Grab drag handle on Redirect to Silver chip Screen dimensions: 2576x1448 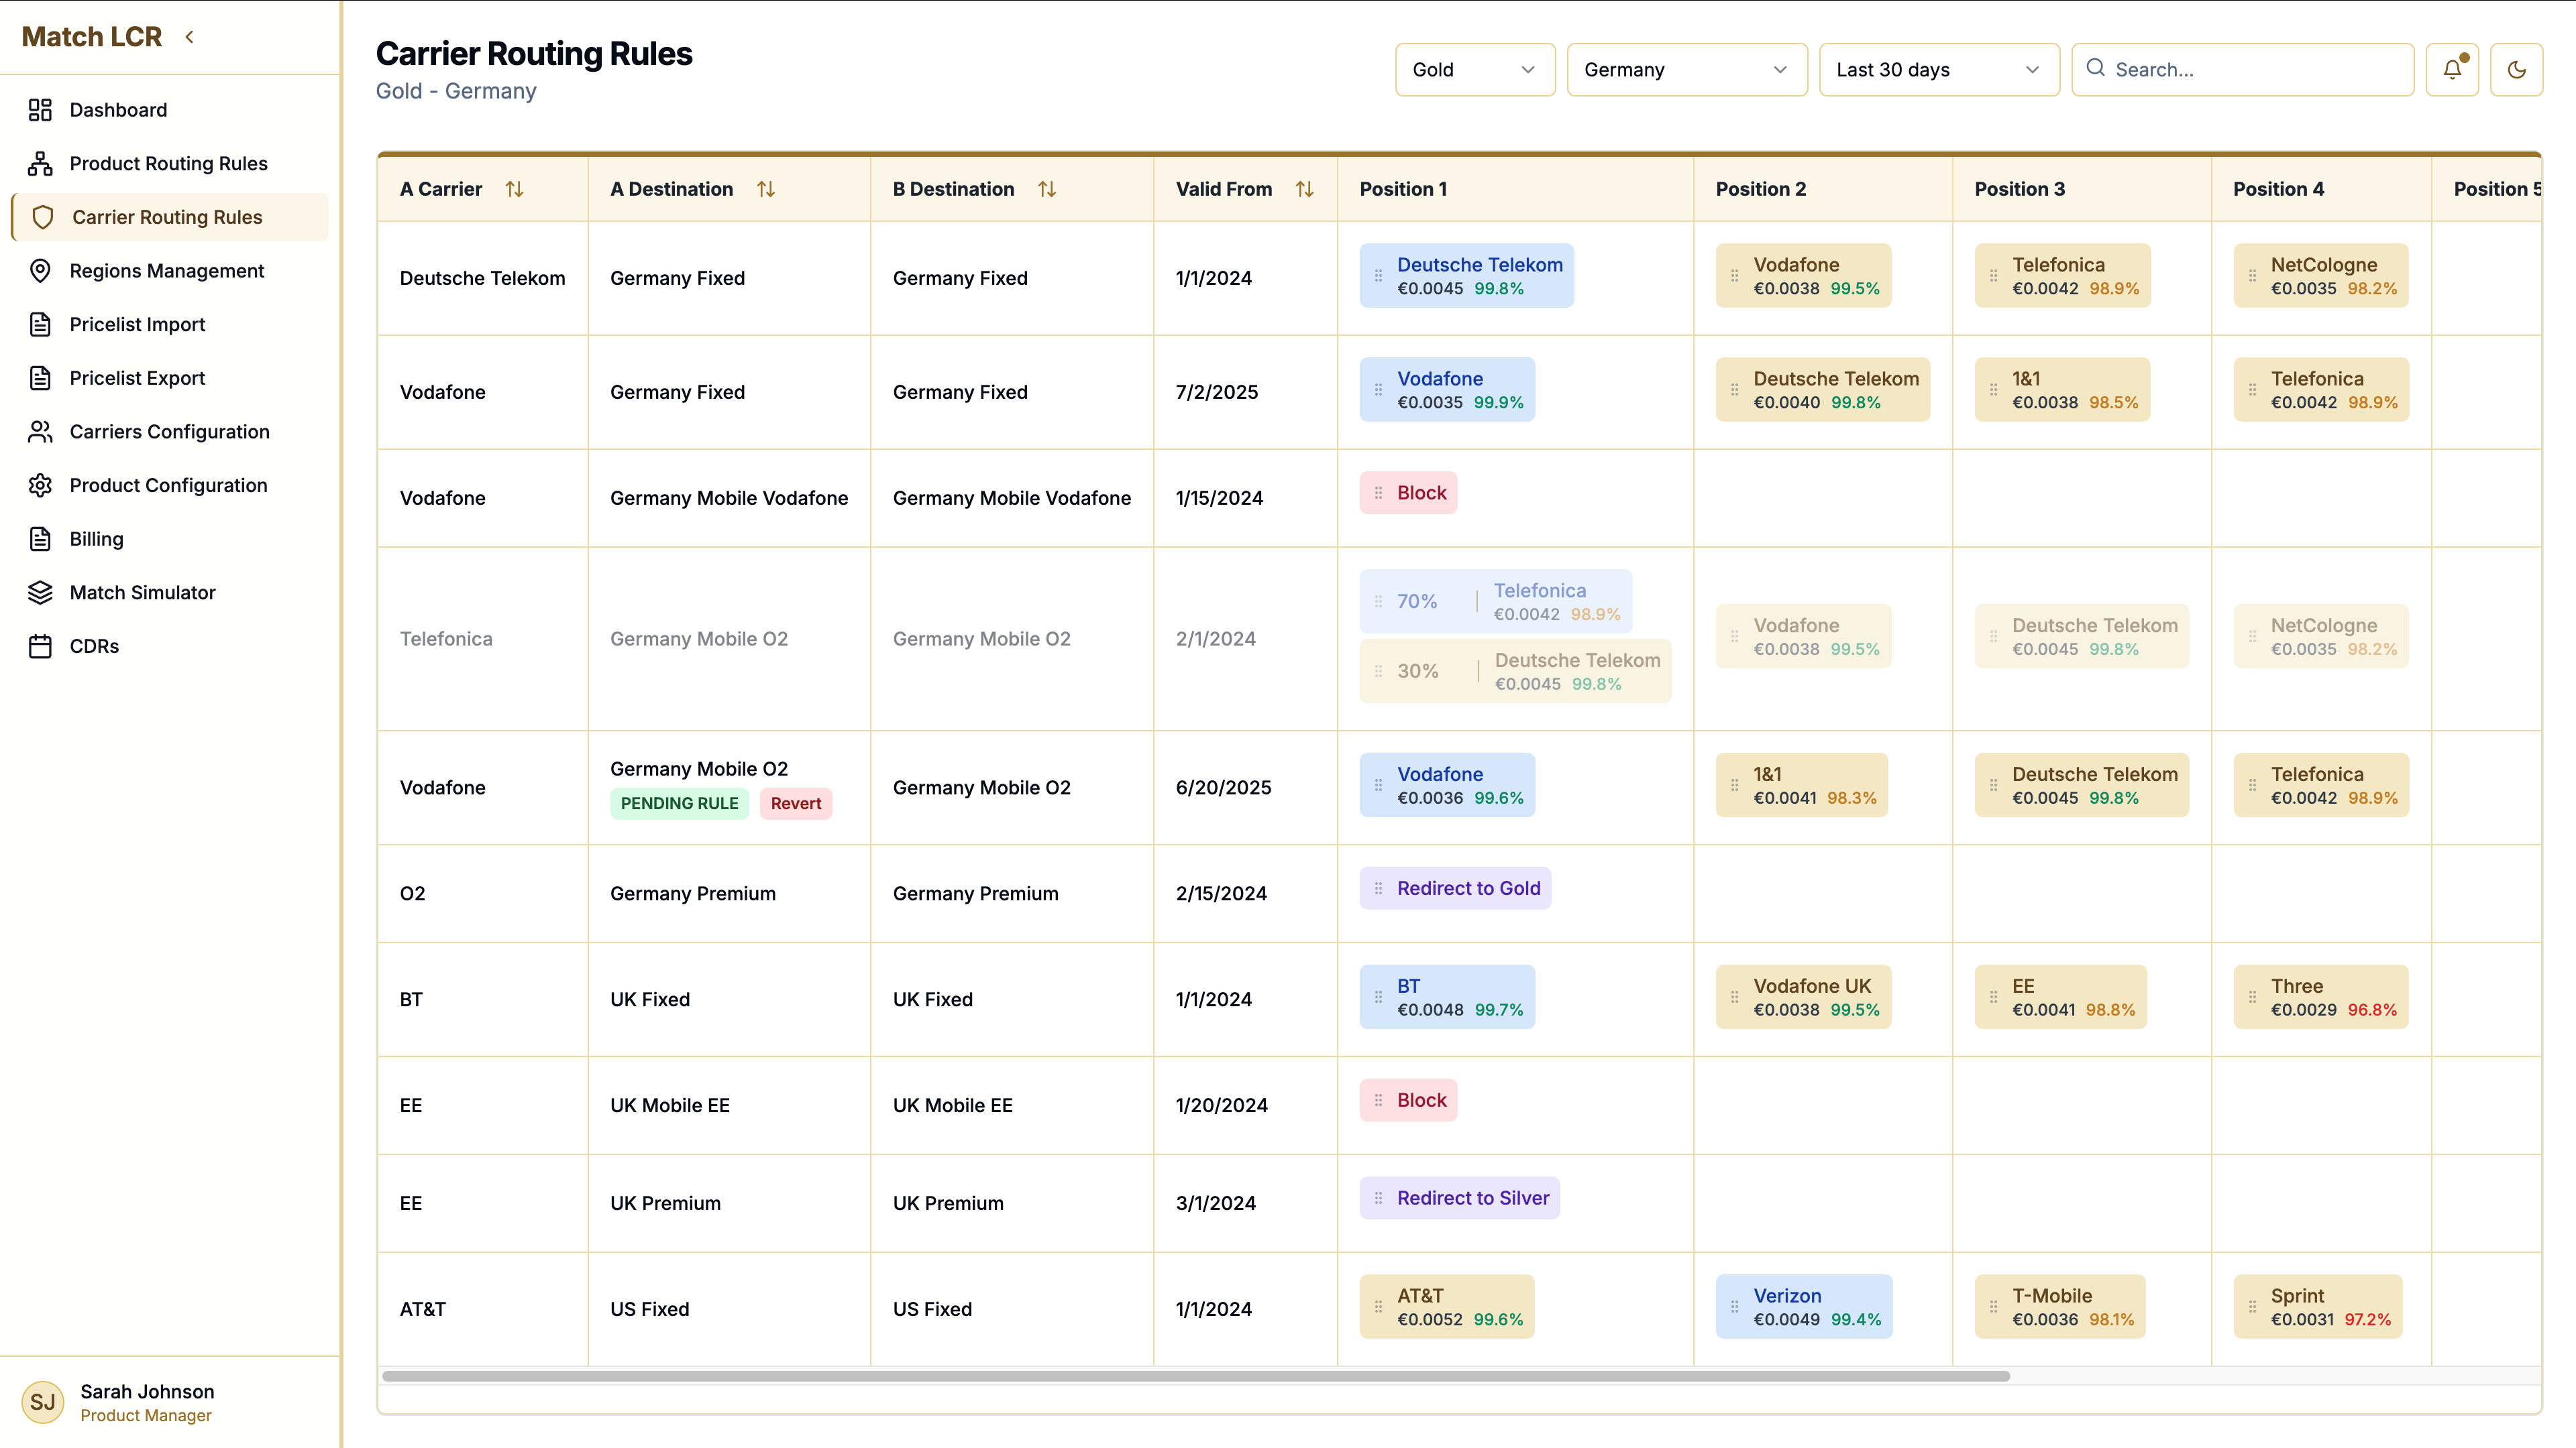(x=1378, y=1198)
